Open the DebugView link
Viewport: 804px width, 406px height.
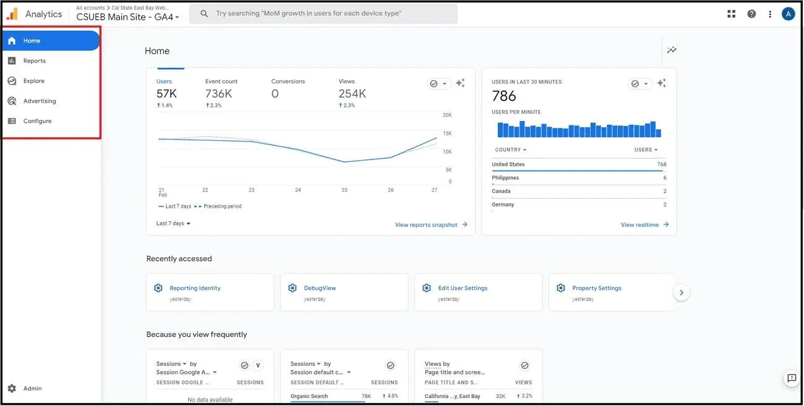[320, 288]
